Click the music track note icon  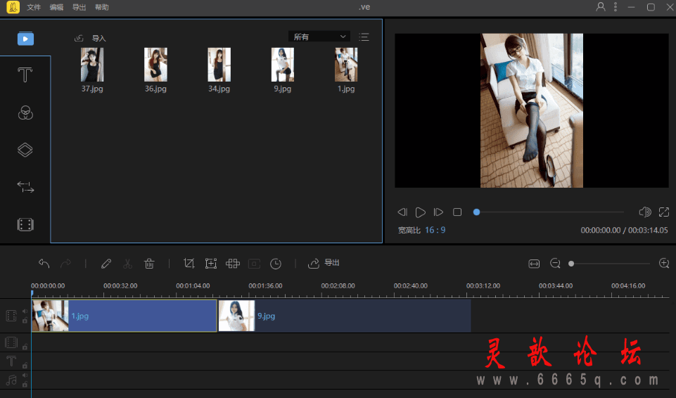11,380
